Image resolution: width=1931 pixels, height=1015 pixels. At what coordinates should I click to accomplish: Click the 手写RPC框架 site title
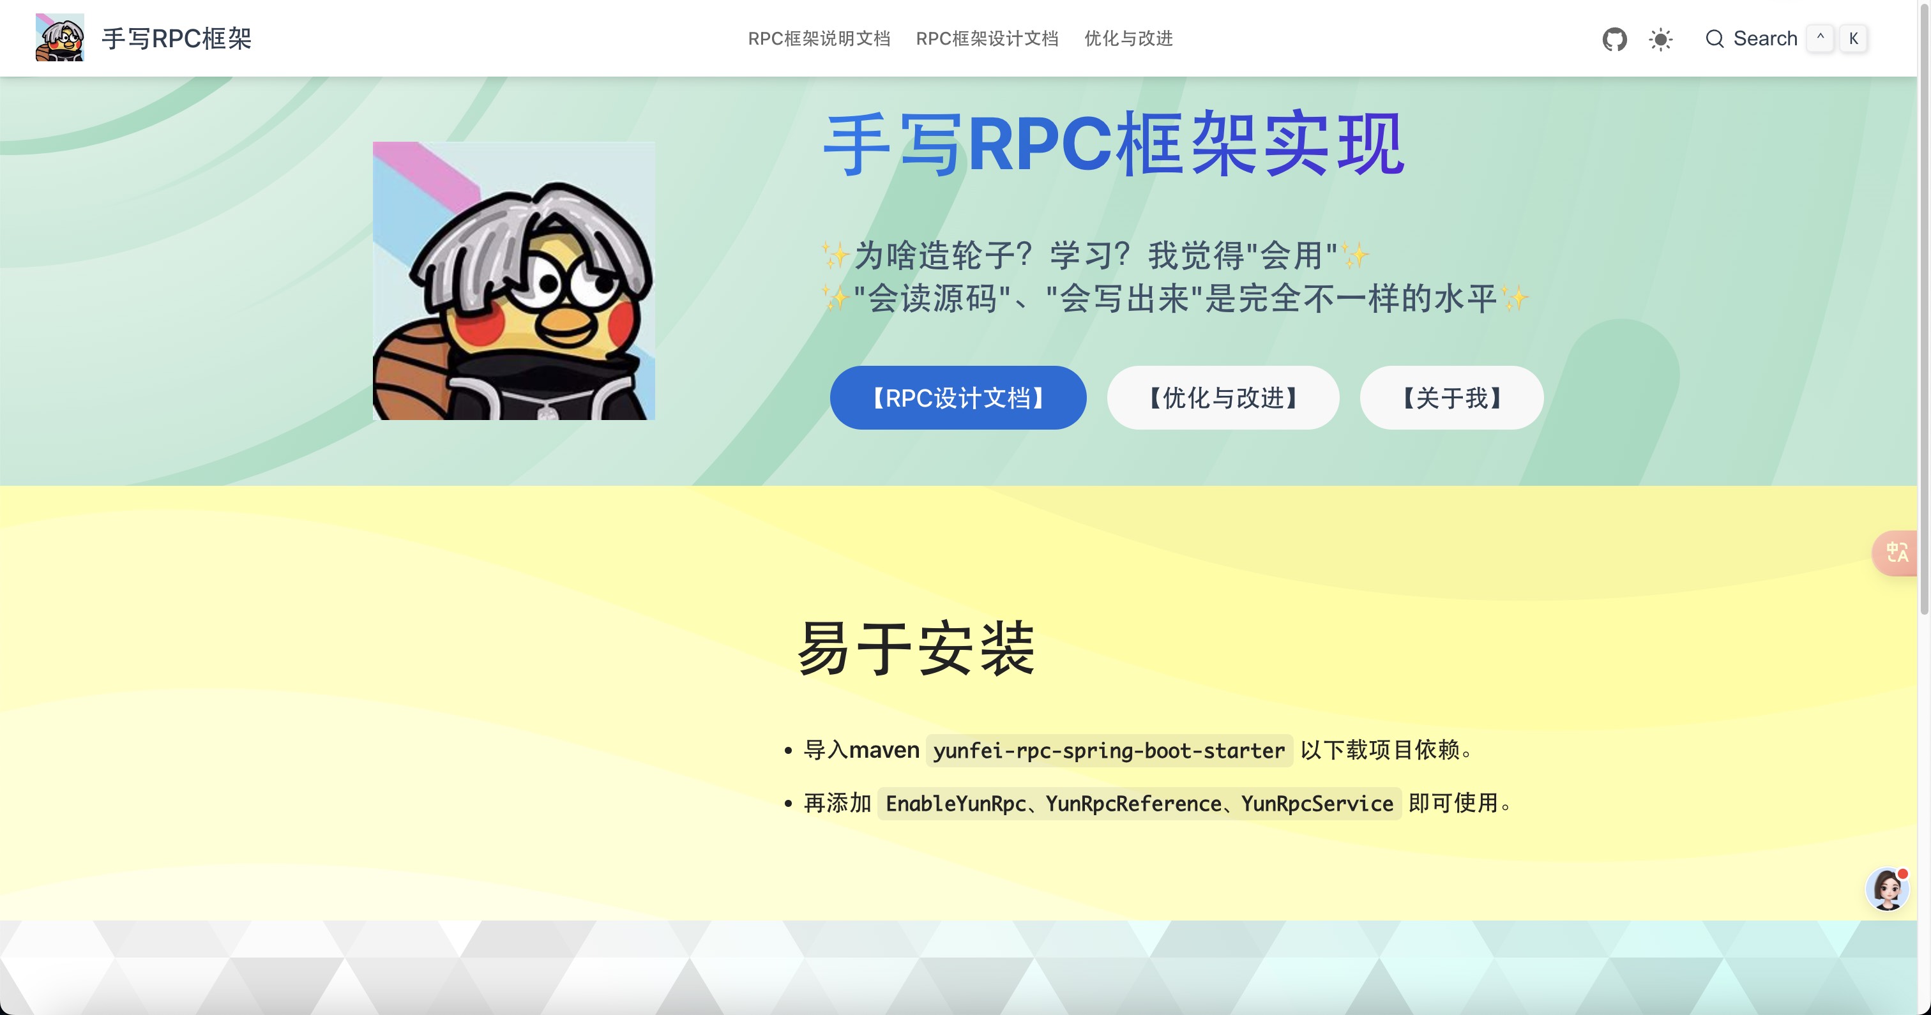[x=177, y=39]
